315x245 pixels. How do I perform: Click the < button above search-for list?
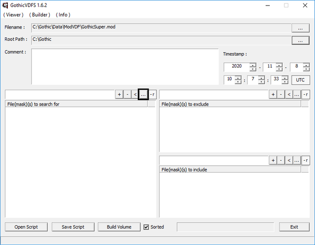[135, 94]
